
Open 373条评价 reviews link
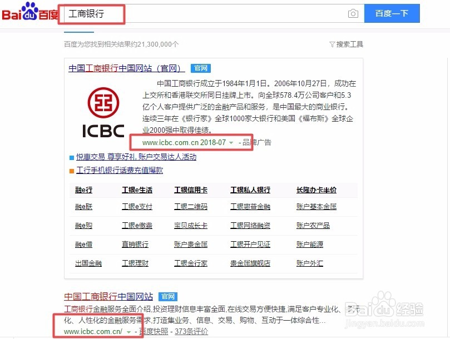[191, 332]
